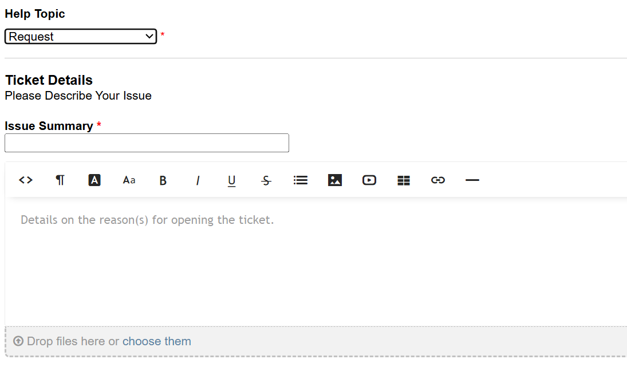
Task: Open list formatting options
Action: tap(301, 180)
